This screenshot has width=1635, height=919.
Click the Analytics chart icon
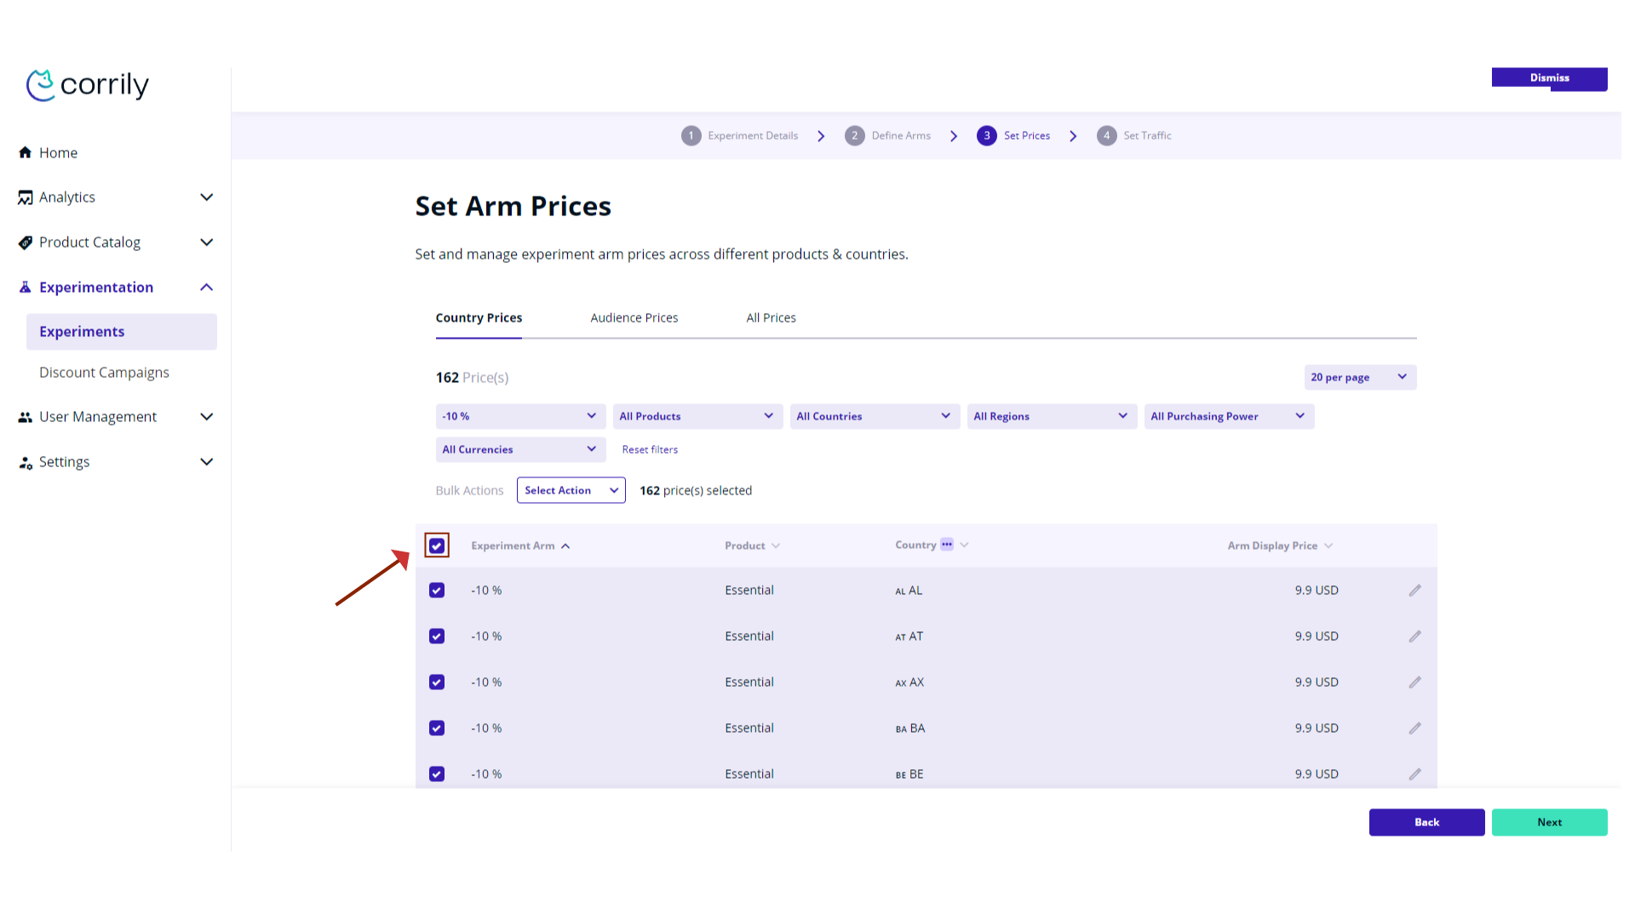click(x=26, y=197)
